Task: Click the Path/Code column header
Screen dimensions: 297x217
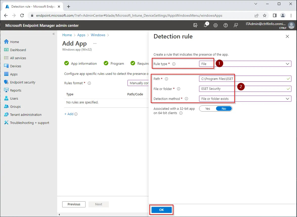Action: pos(135,94)
